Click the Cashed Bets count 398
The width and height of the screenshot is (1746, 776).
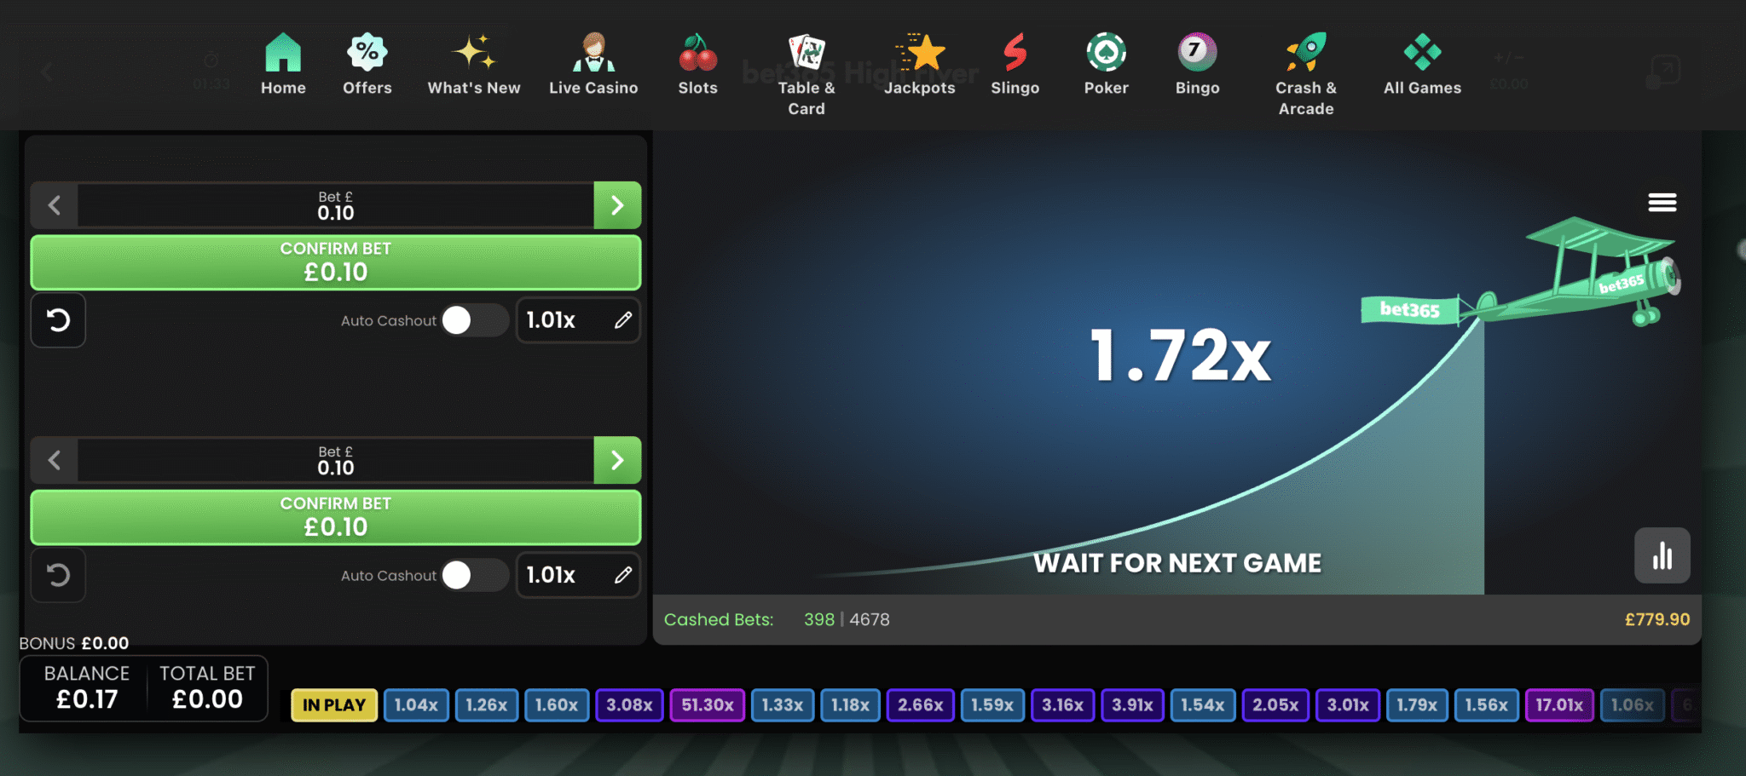818,619
